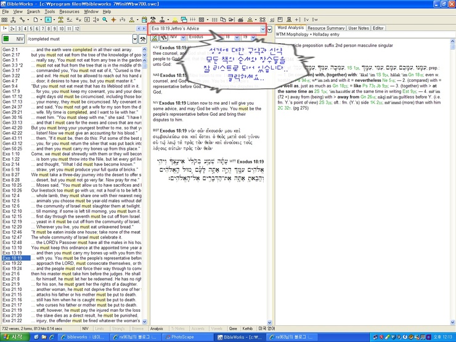Screen dimensions: 456x342
Task: Open the Resources menu
Action: coord(69,12)
